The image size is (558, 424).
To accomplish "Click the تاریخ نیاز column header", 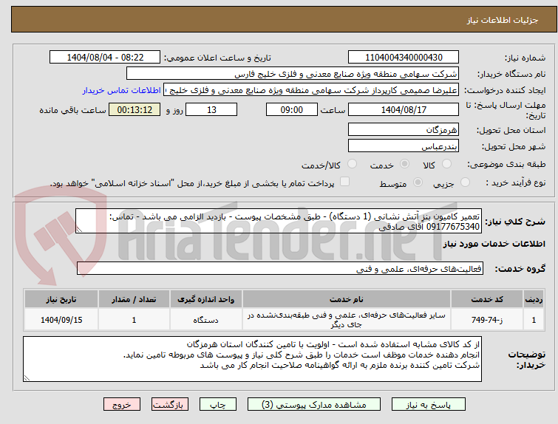I will [61, 299].
